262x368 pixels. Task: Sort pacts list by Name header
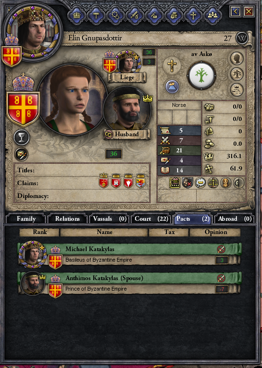pos(104,232)
